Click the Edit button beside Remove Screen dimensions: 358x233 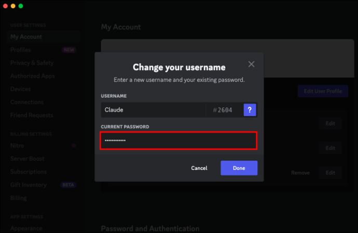(330, 173)
